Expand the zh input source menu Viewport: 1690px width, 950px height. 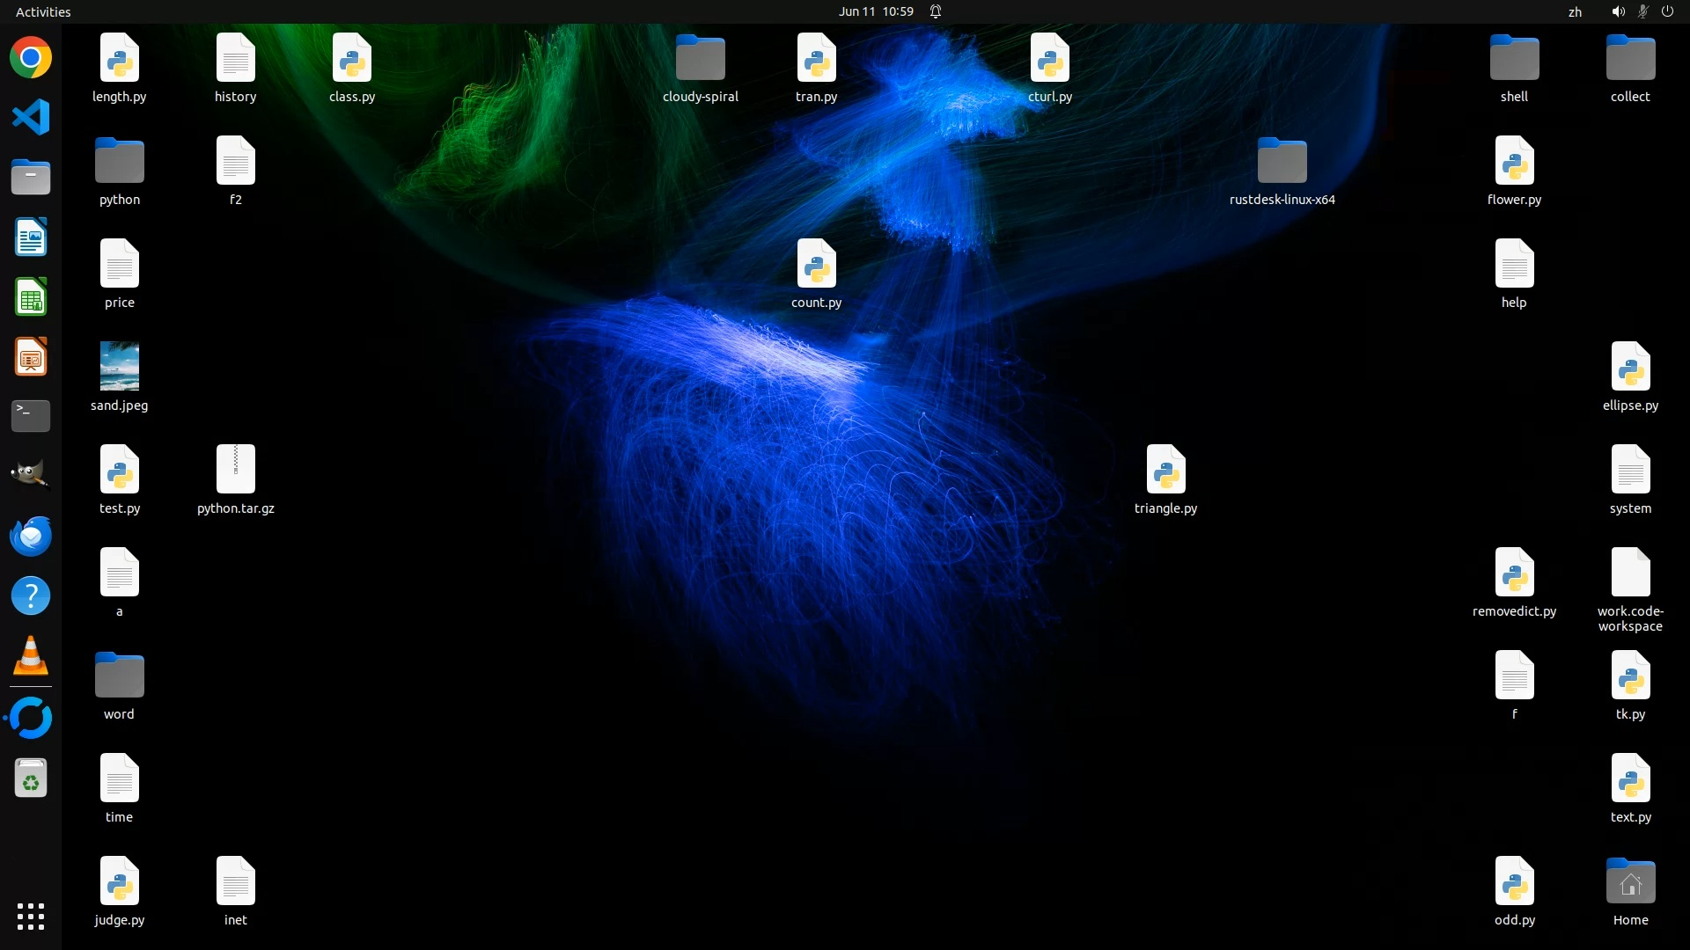pyautogui.click(x=1575, y=11)
